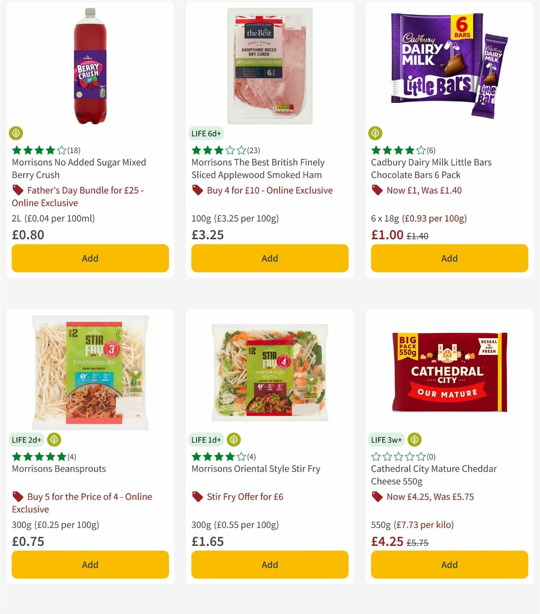Viewport: 540px width, 614px height.
Task: Click the sustainability leaf icon above Cadbury Dairy Milk rating
Action: [x=375, y=133]
